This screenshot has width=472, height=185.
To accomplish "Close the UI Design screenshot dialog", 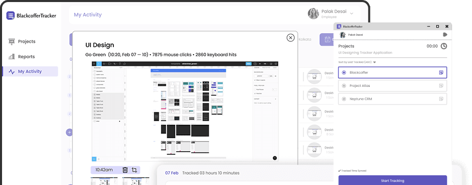I will (x=291, y=38).
